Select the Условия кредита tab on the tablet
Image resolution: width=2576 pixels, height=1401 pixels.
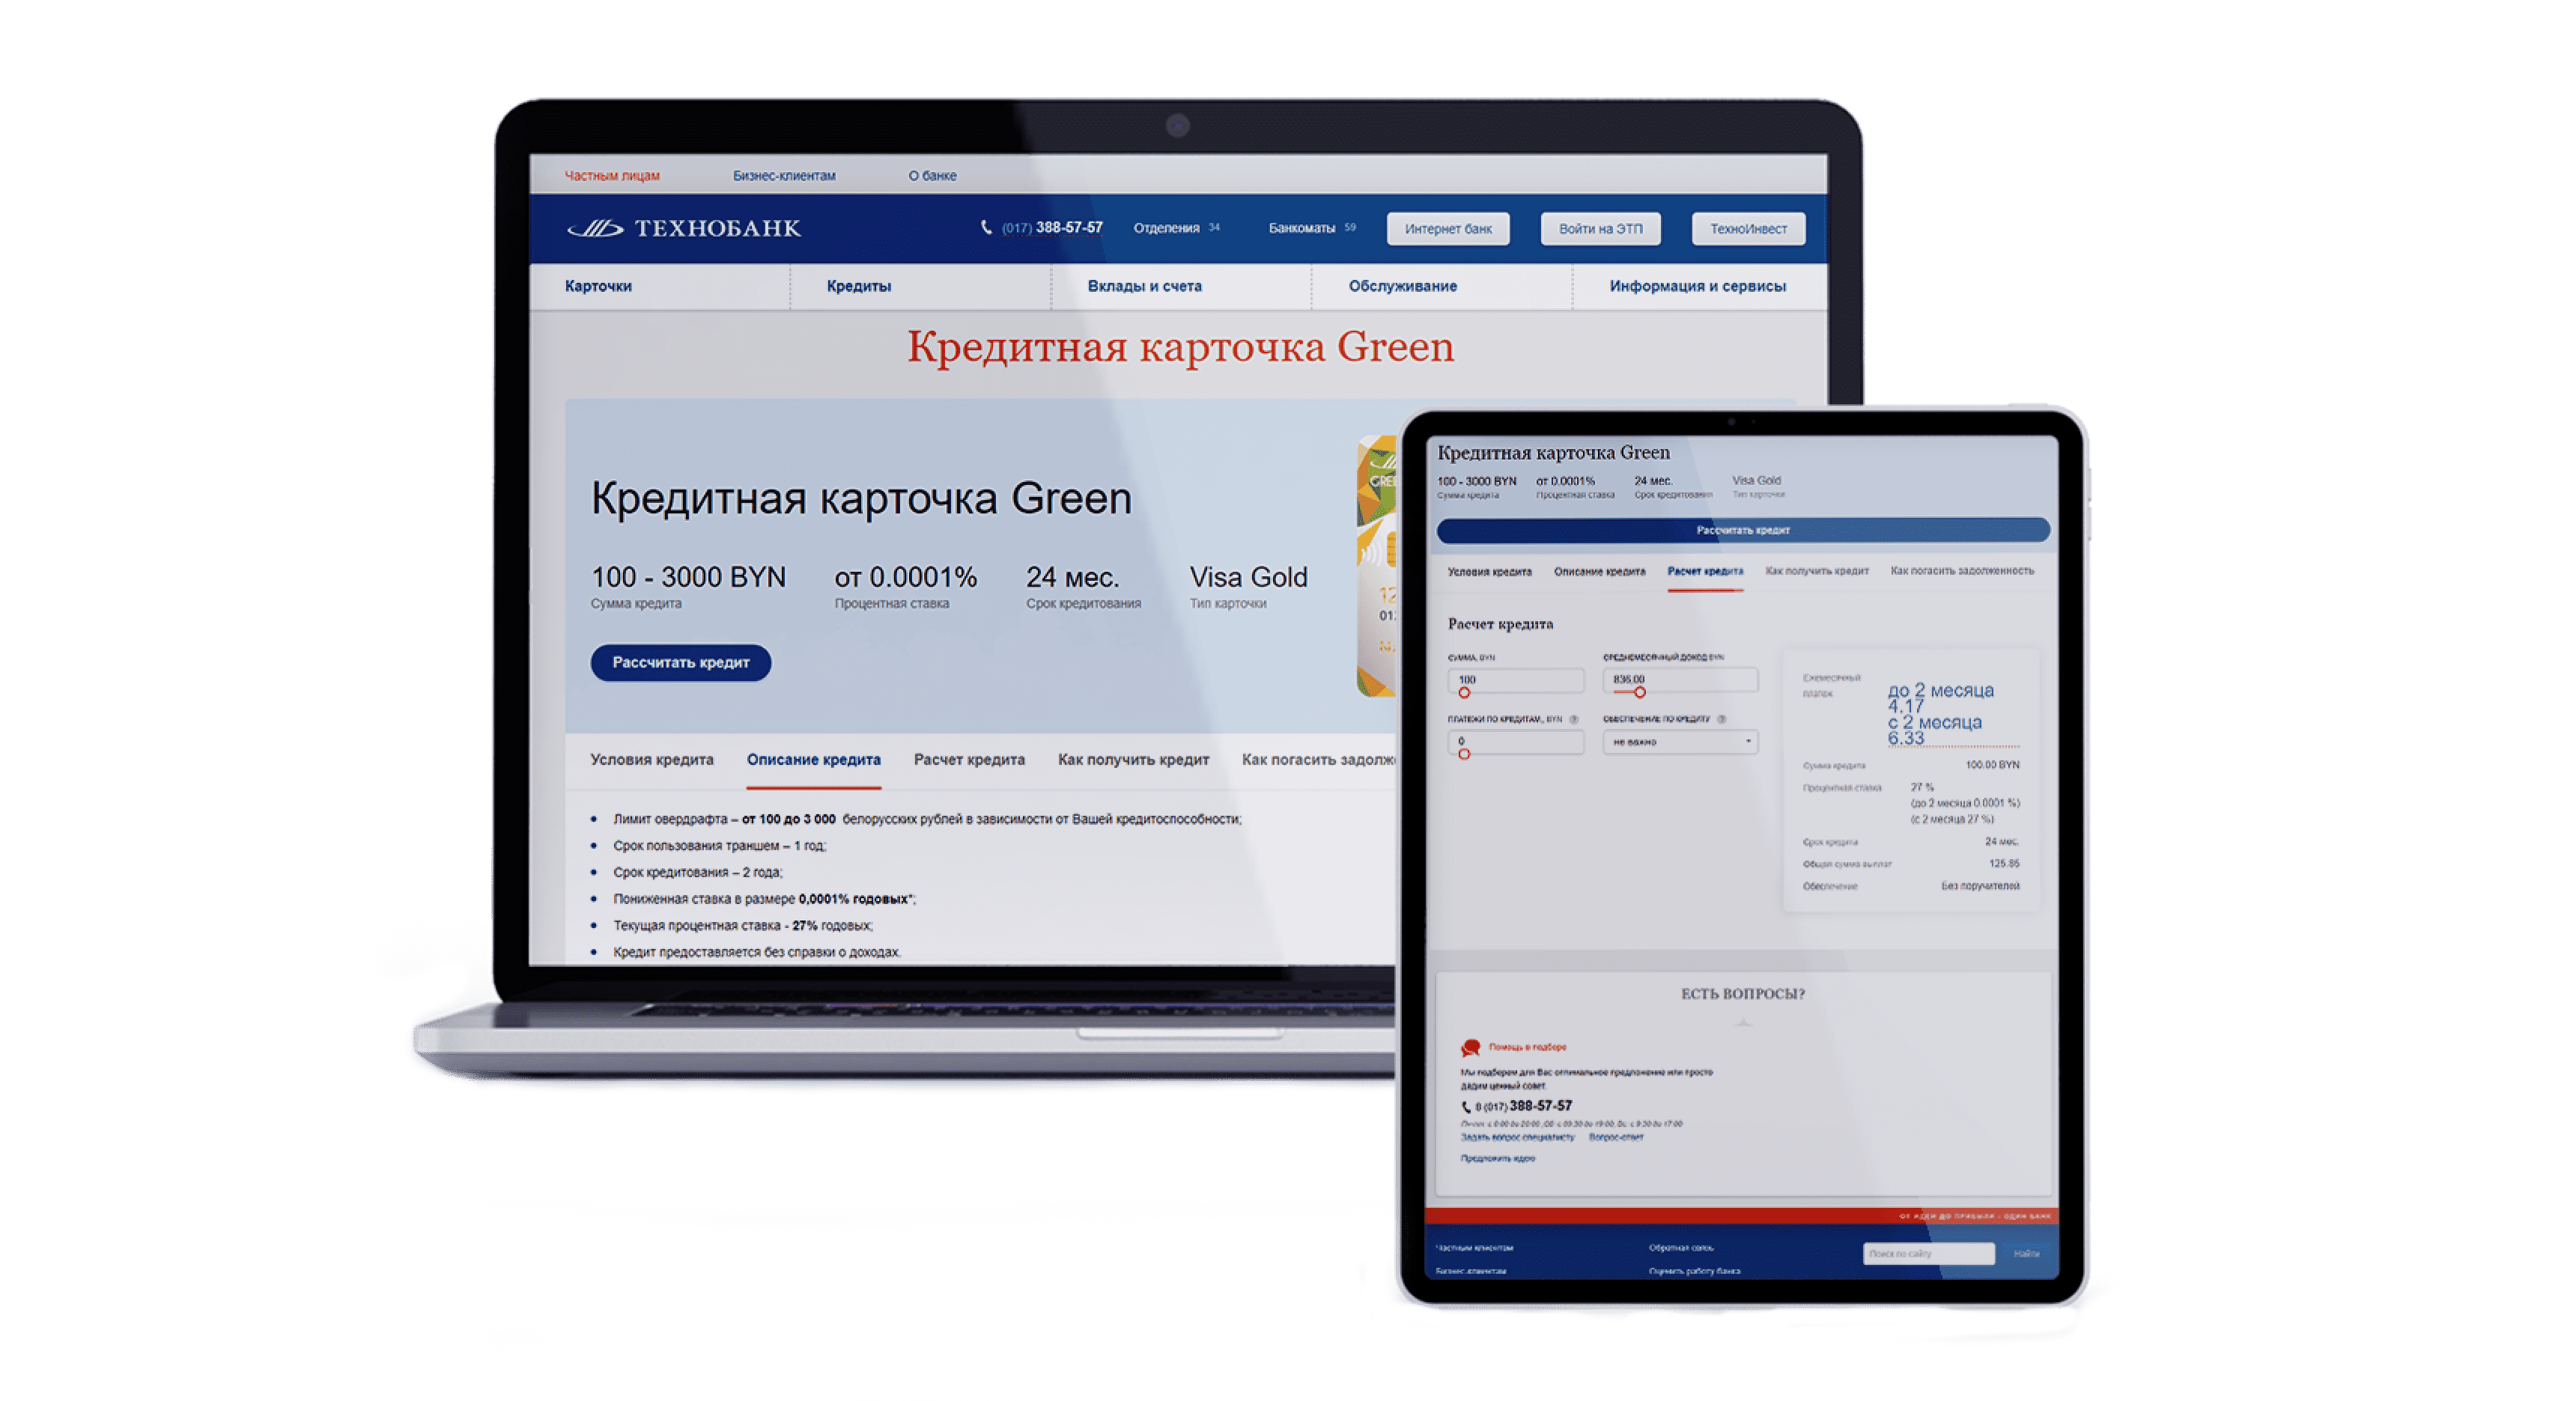(1489, 572)
